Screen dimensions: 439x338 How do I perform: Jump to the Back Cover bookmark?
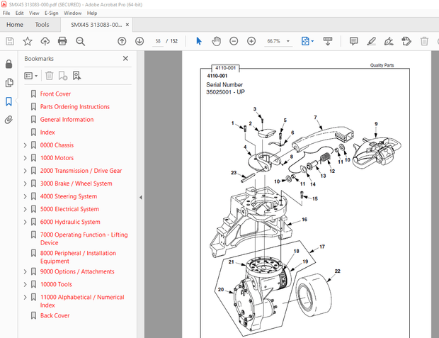[55, 315]
